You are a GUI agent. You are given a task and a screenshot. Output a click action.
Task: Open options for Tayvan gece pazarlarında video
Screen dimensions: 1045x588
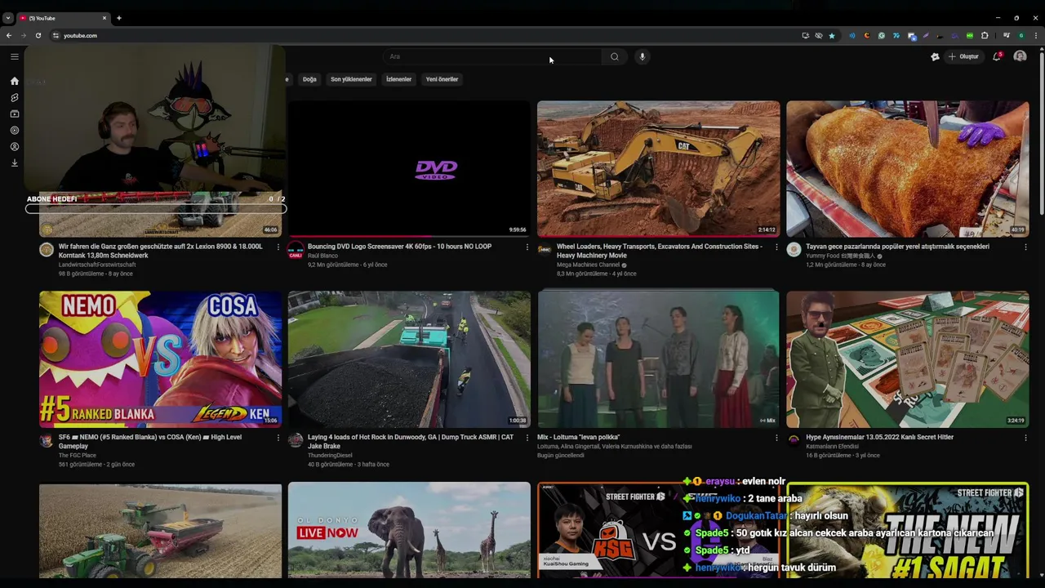point(1025,247)
